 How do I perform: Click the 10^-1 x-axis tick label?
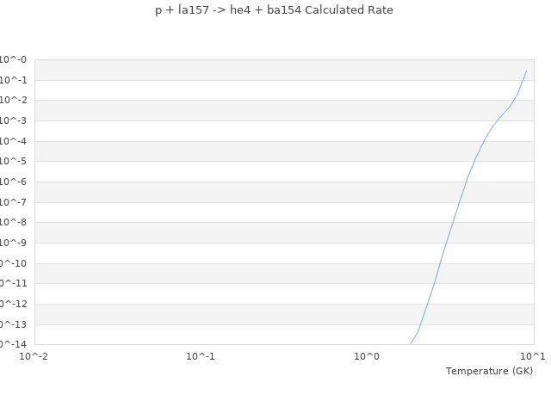pos(201,355)
